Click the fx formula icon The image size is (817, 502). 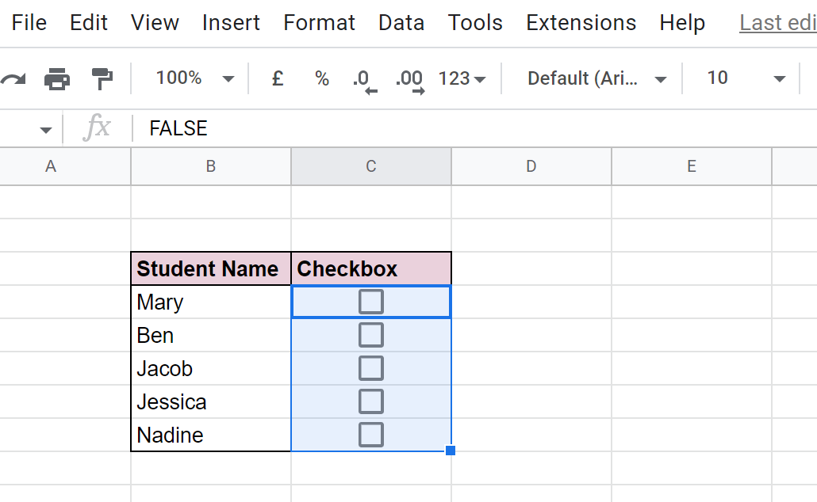pos(95,128)
